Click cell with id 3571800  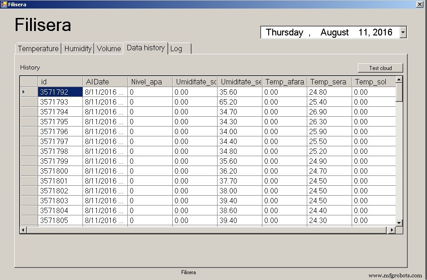[60, 171]
